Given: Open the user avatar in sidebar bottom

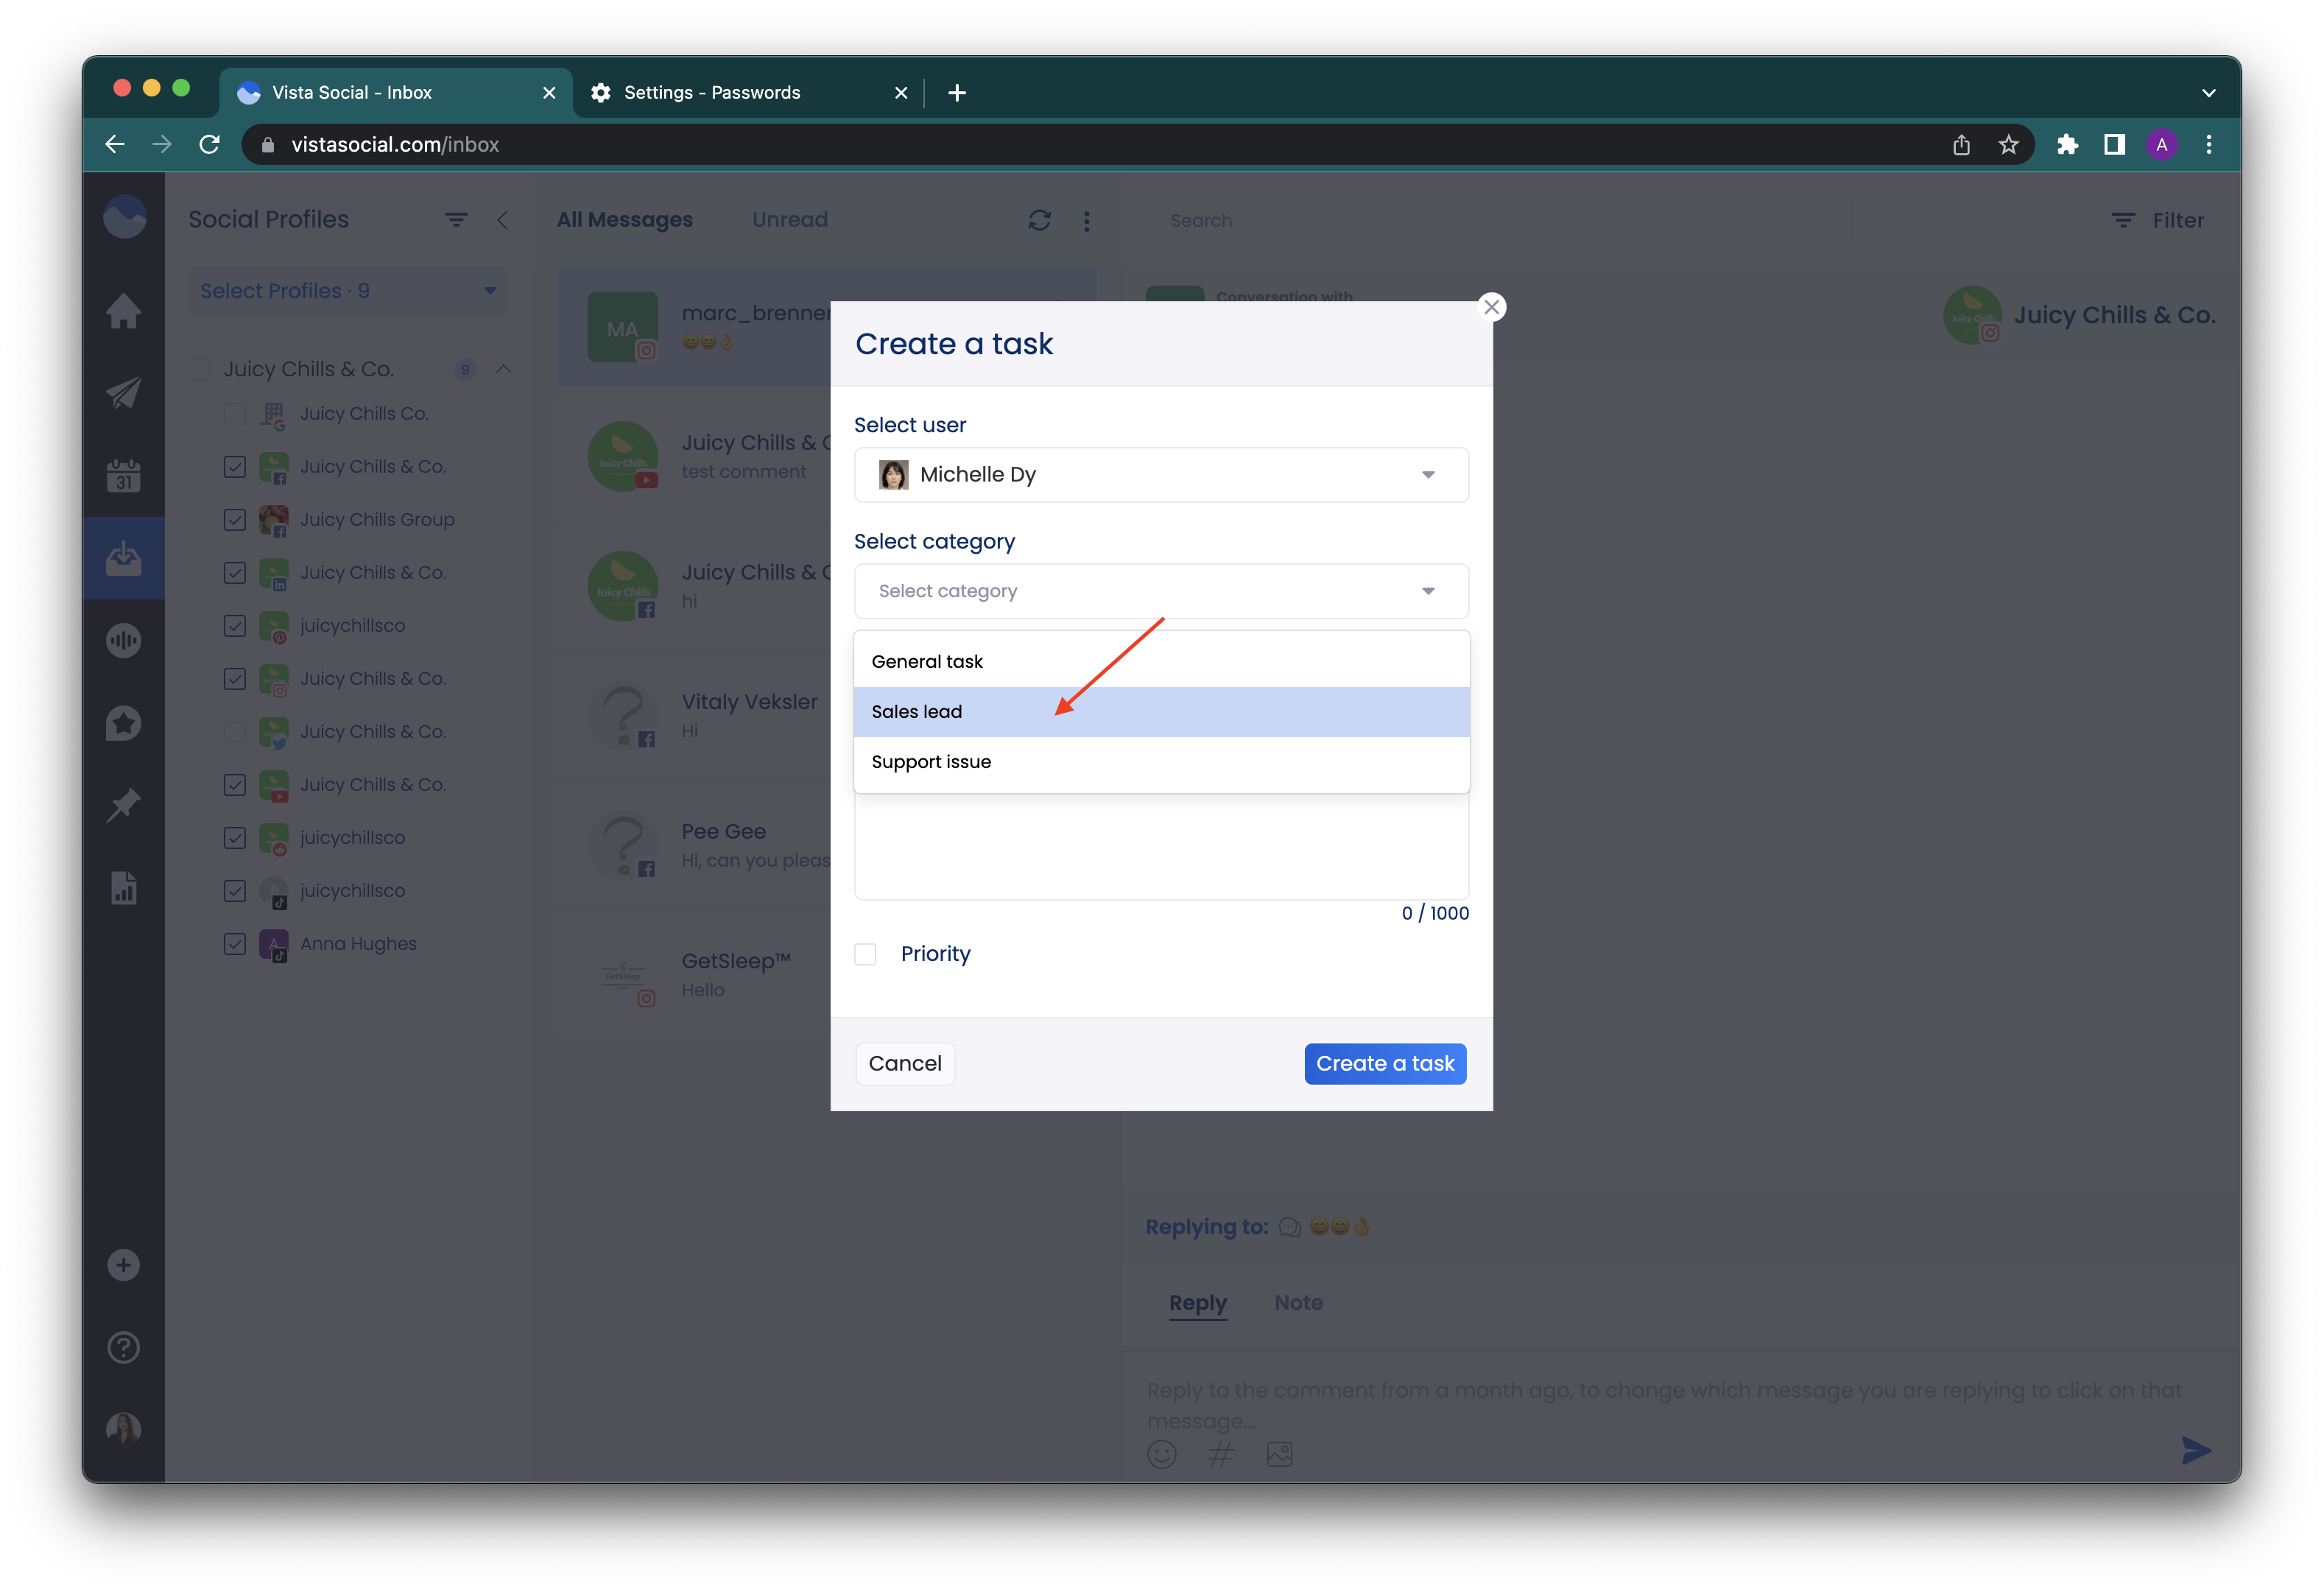Looking at the screenshot, I should click(x=123, y=1429).
